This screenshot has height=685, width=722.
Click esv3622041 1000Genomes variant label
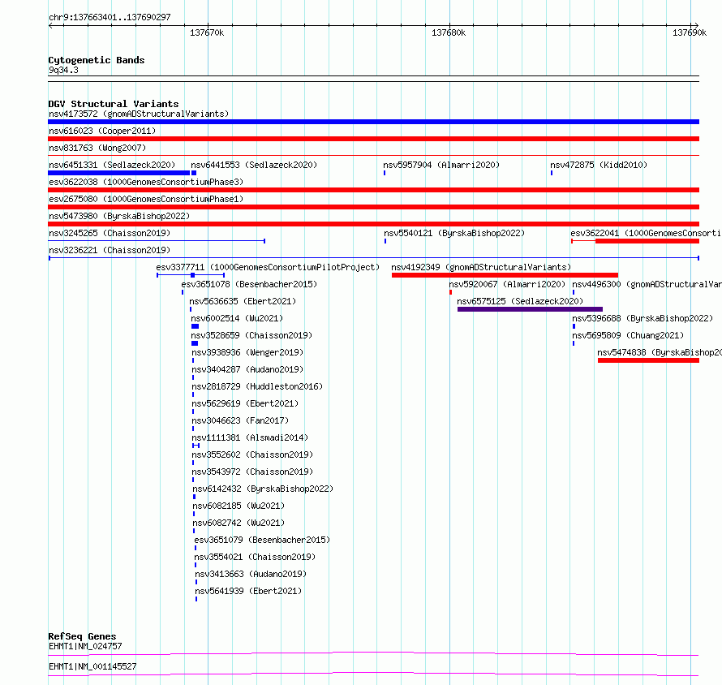coord(646,233)
